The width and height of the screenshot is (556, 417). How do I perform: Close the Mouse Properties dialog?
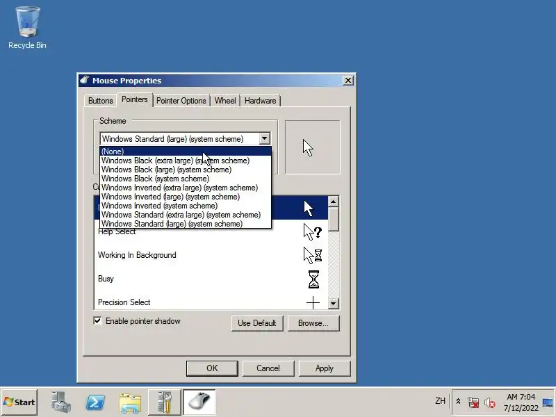click(x=348, y=81)
